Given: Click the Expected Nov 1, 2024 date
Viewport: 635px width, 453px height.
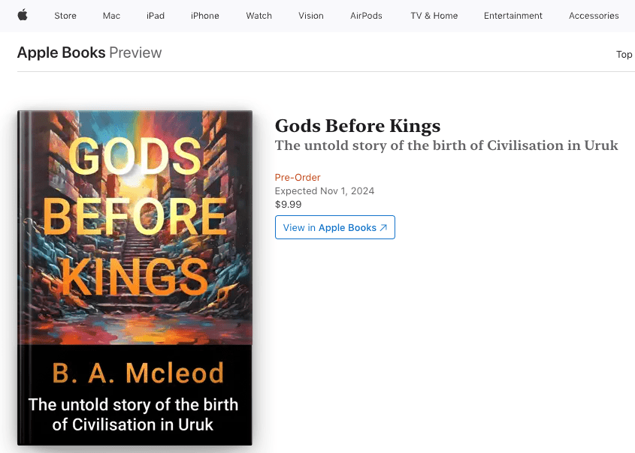Looking at the screenshot, I should [325, 190].
